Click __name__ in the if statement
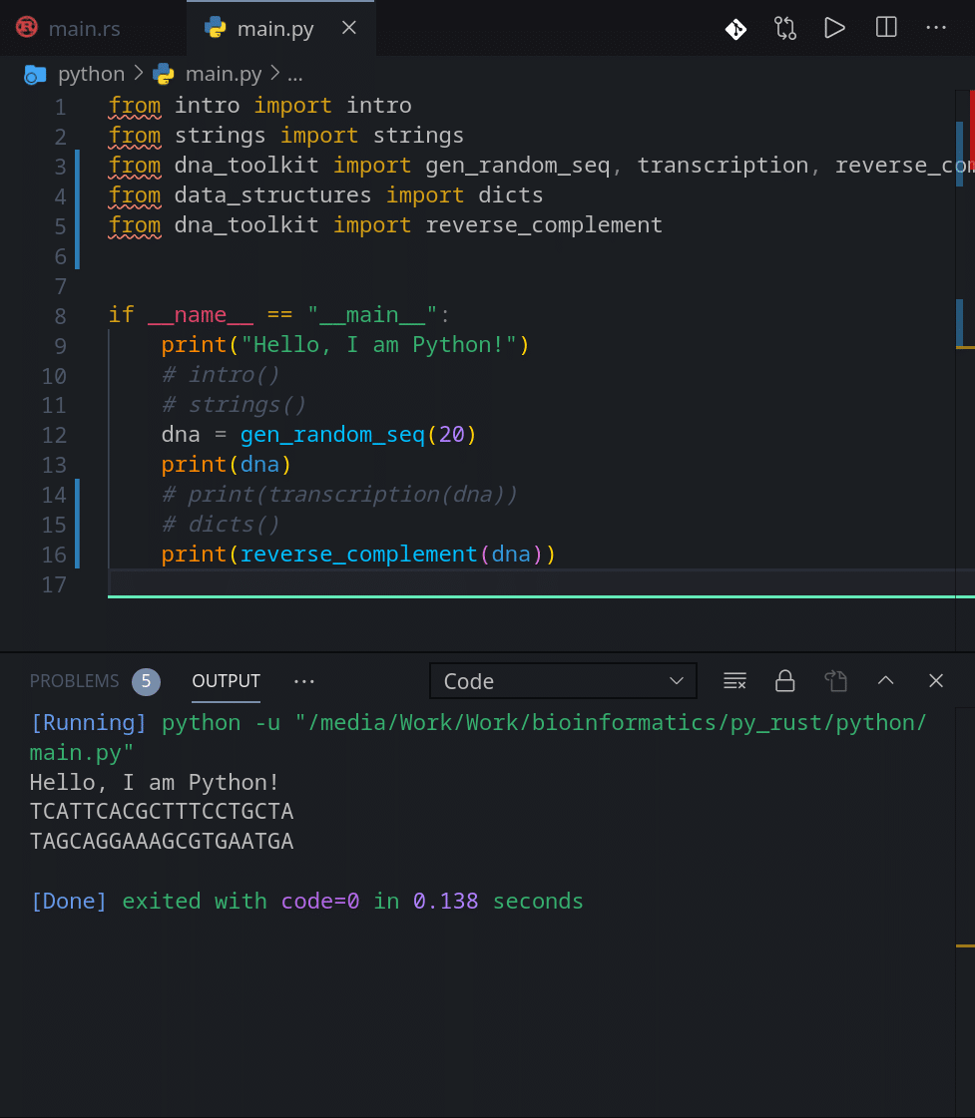The width and height of the screenshot is (975, 1118). pos(201,314)
